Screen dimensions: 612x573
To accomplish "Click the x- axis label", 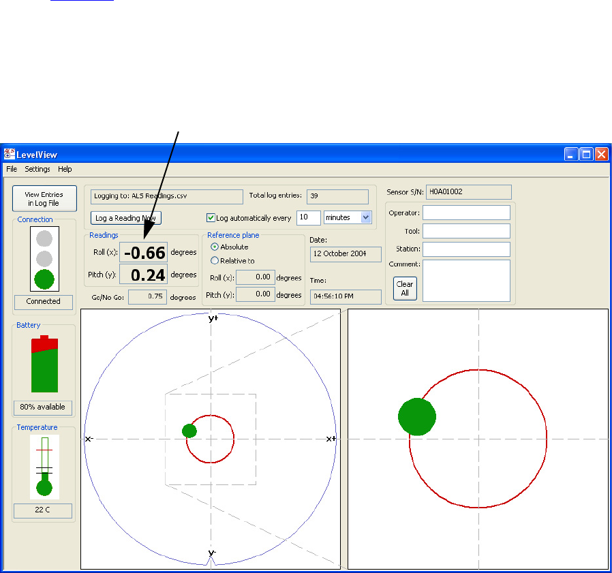I will click(89, 439).
